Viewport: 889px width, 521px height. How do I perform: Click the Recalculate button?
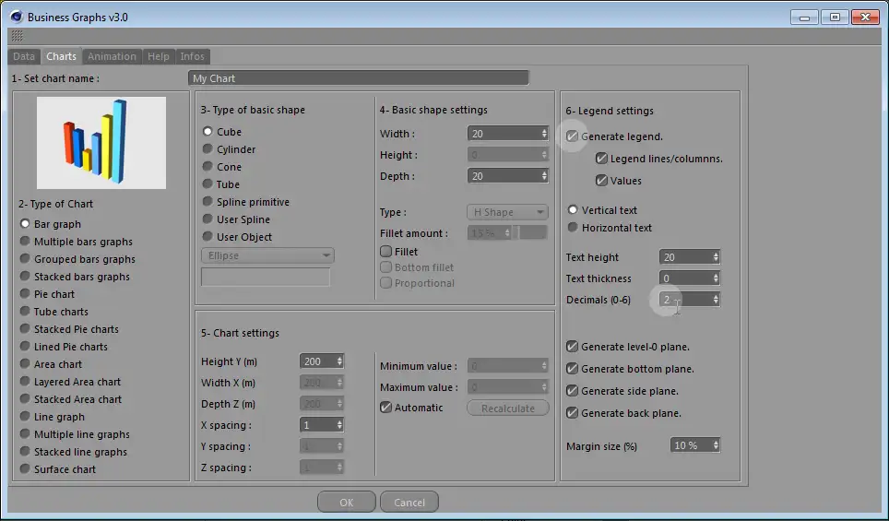point(508,409)
